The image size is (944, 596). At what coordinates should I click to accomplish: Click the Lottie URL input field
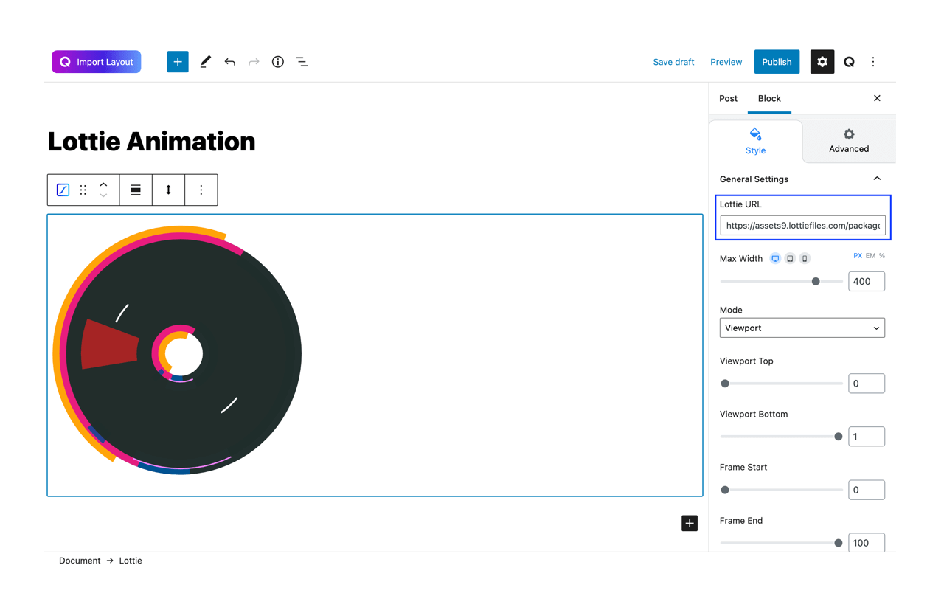pos(802,226)
